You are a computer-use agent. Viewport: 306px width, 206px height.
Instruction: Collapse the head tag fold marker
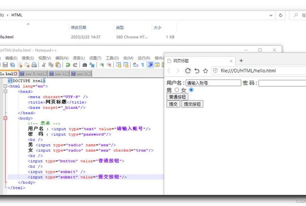click(5, 92)
